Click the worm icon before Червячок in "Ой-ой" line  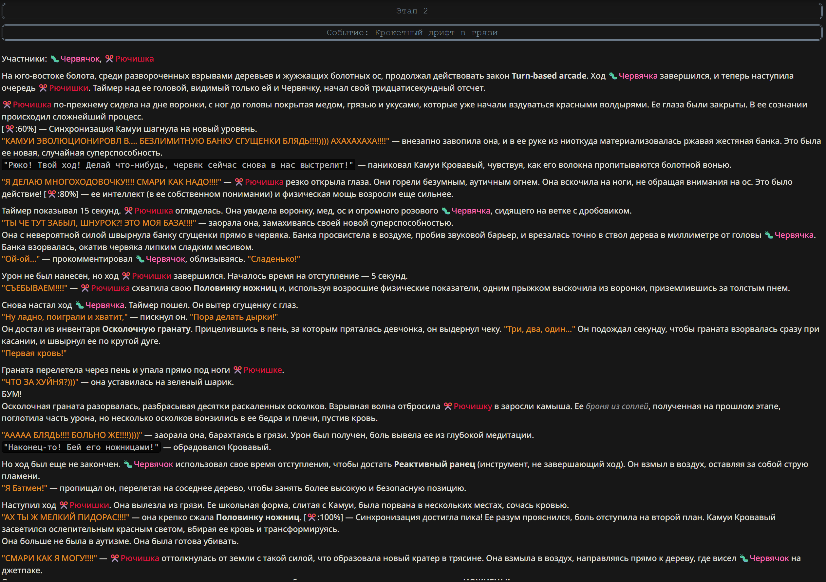(x=140, y=259)
